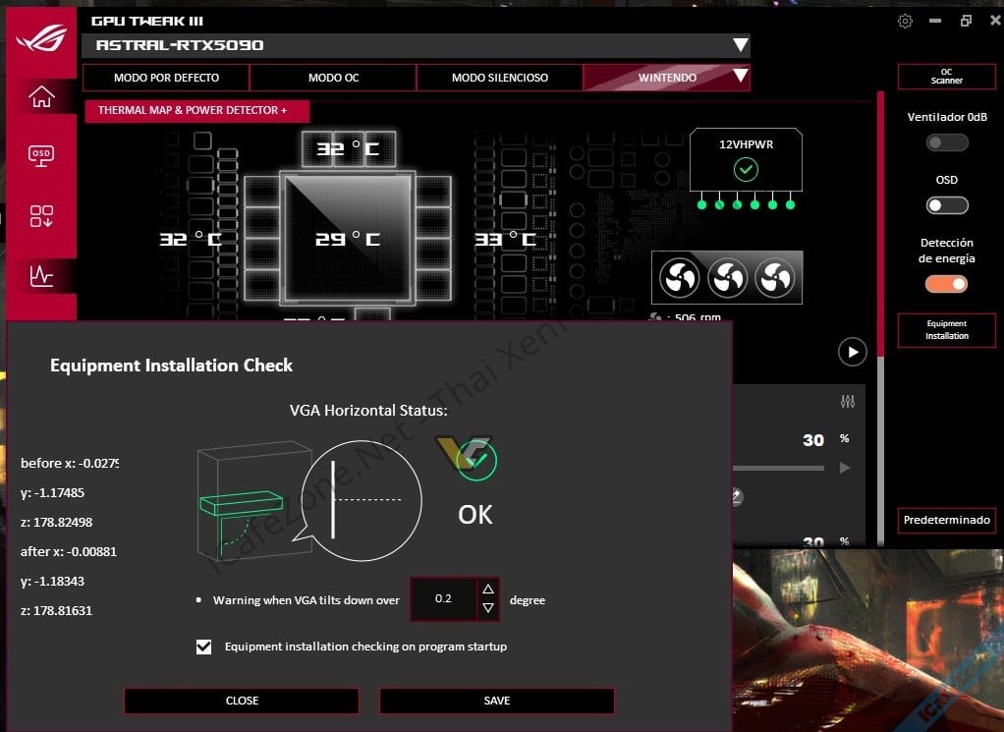Enable the Ventilador 0dB toggle
The height and width of the screenshot is (732, 1004).
pos(946,141)
